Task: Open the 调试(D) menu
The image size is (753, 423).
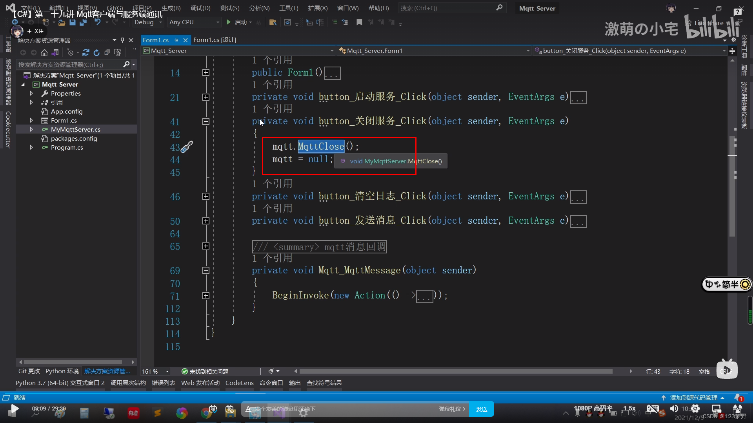Action: 200,8
